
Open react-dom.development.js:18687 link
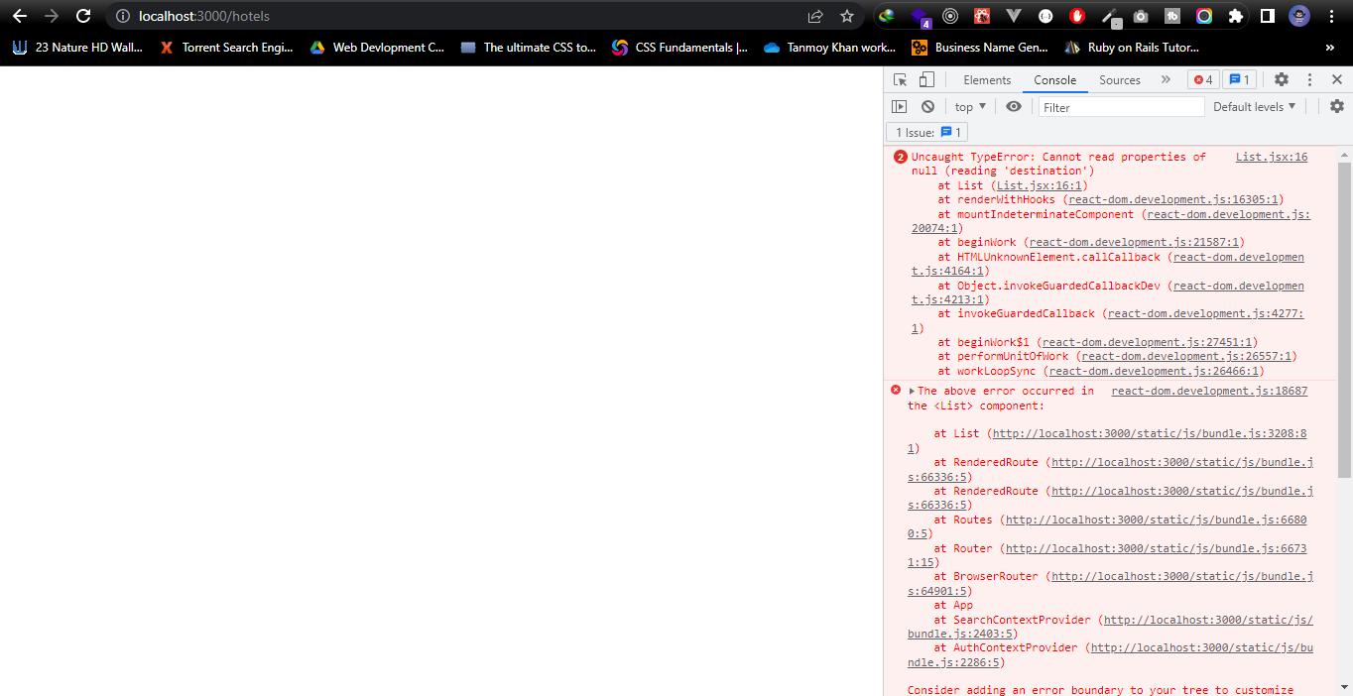coord(1209,391)
